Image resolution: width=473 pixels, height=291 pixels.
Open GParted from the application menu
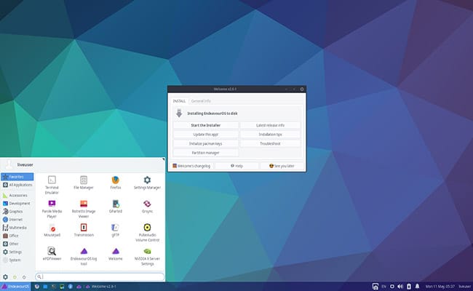click(x=115, y=204)
